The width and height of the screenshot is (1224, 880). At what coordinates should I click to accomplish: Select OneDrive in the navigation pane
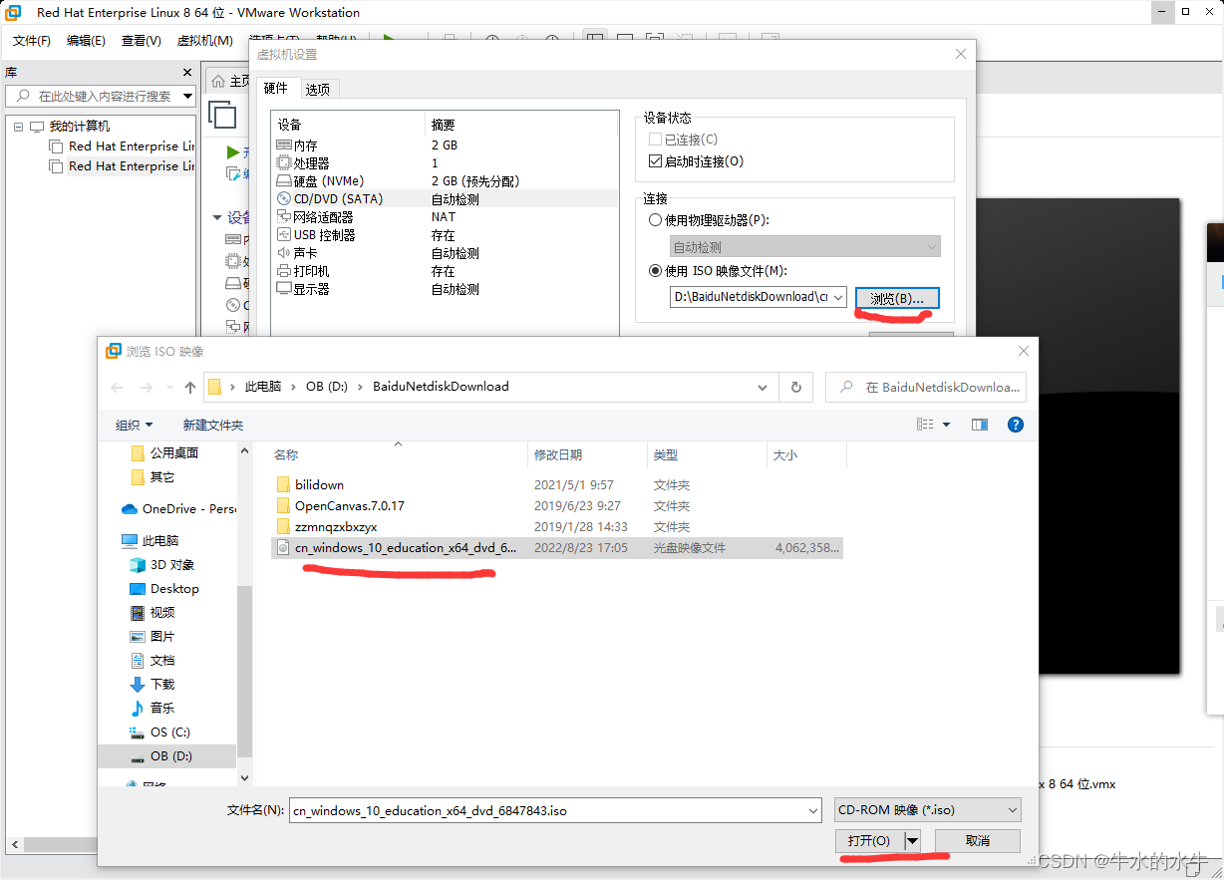pos(179,509)
